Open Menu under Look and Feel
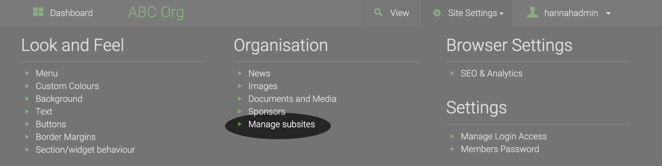 coord(47,73)
